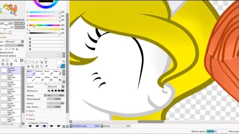239x134 pixels.
Task: Choose the Water Color brush
Action: tap(58, 73)
